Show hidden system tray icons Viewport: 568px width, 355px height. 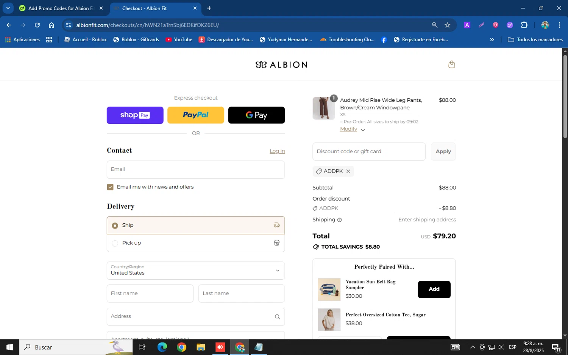coord(473,347)
